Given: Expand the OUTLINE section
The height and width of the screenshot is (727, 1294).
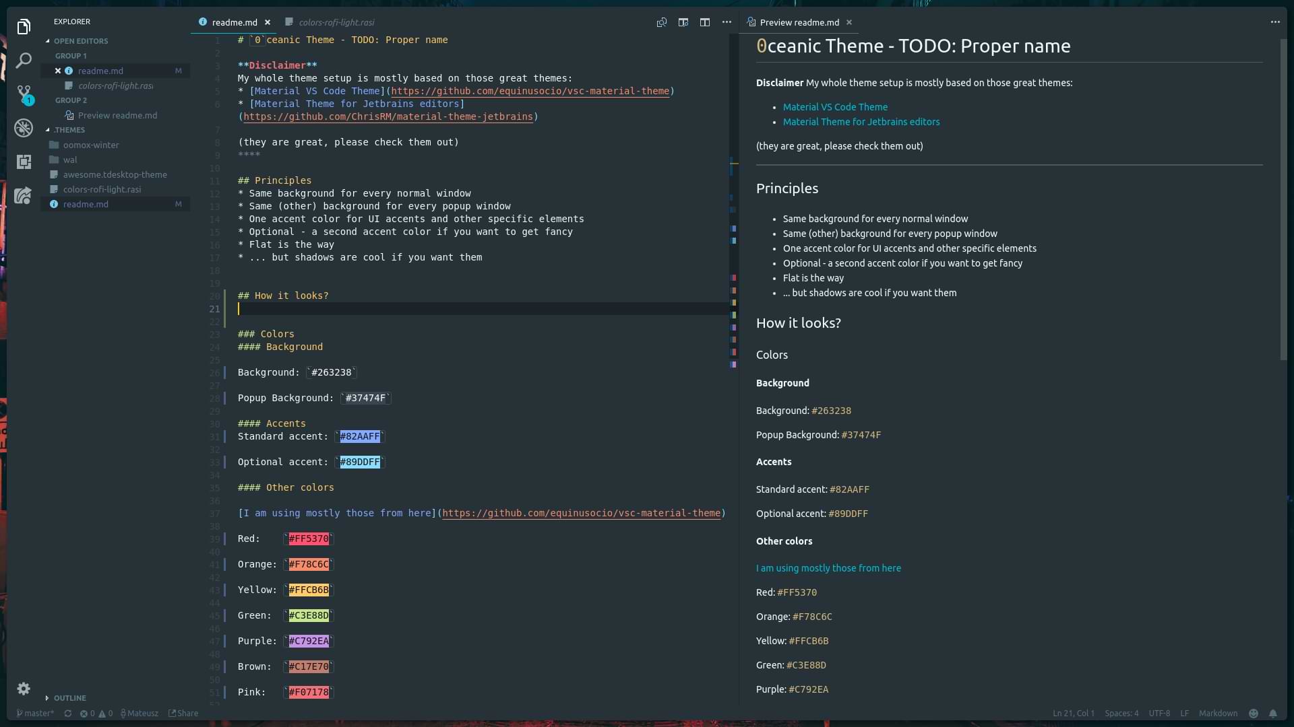Looking at the screenshot, I should tap(69, 698).
